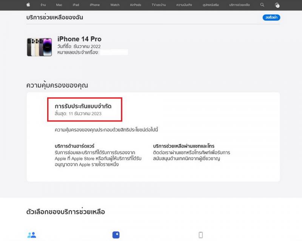The image size is (302, 241).
Task: Click the วันที่ซื้อ: ธันวาคม 2022 text
Action: [x=79, y=46]
